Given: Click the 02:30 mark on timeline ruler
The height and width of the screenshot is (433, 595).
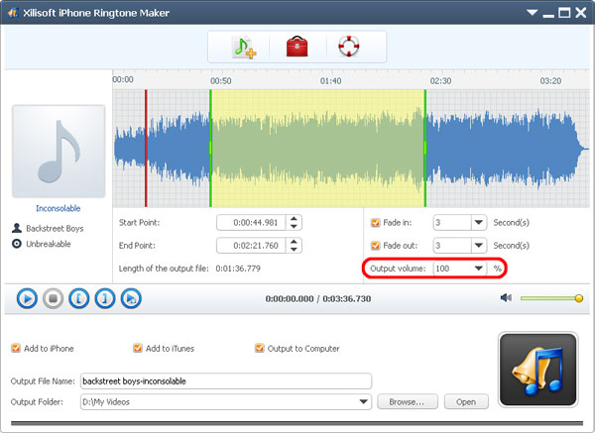Looking at the screenshot, I should point(440,81).
